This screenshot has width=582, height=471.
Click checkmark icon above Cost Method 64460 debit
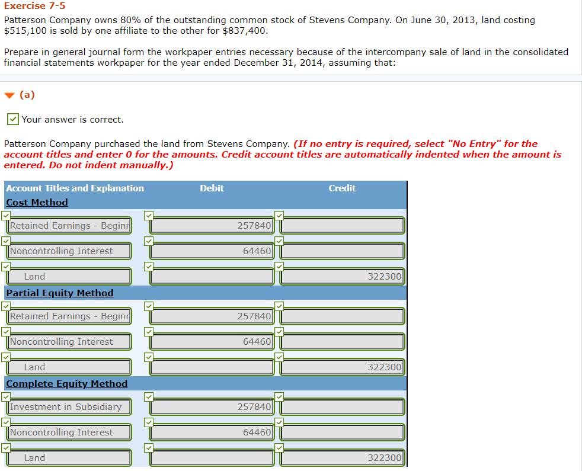tap(149, 241)
